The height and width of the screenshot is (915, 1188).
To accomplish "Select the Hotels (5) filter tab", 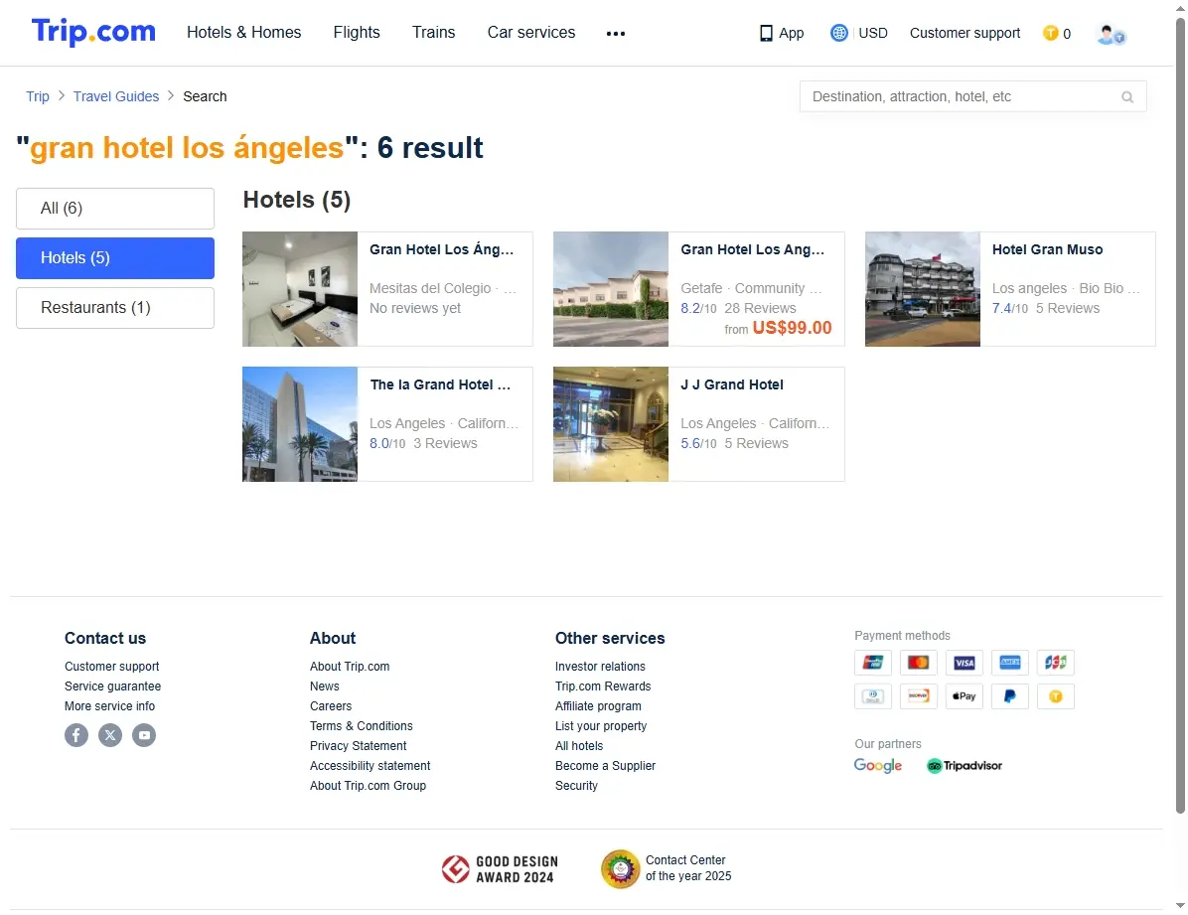I will 115,258.
